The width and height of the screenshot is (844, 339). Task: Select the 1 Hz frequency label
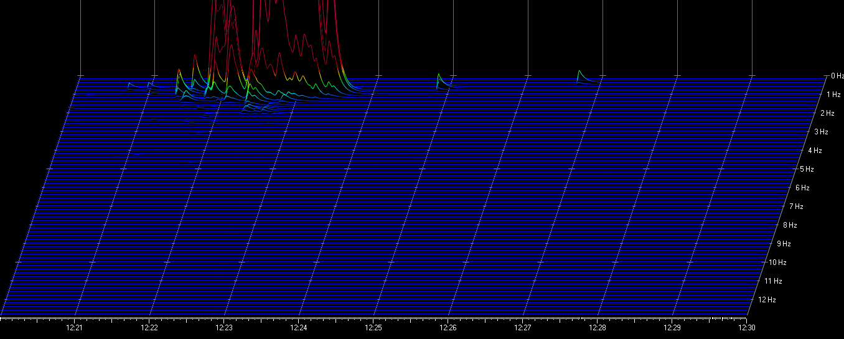[x=833, y=95]
